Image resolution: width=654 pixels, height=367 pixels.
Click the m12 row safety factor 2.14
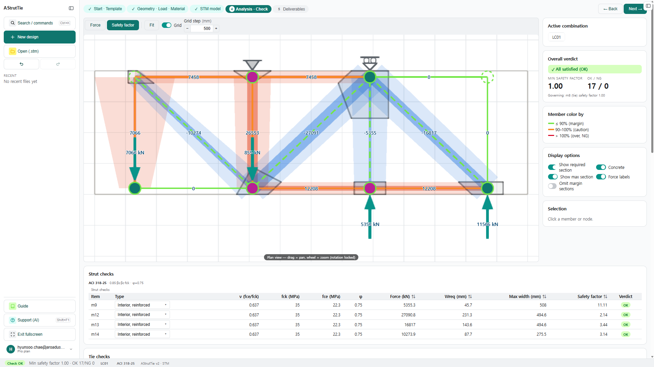(604, 315)
